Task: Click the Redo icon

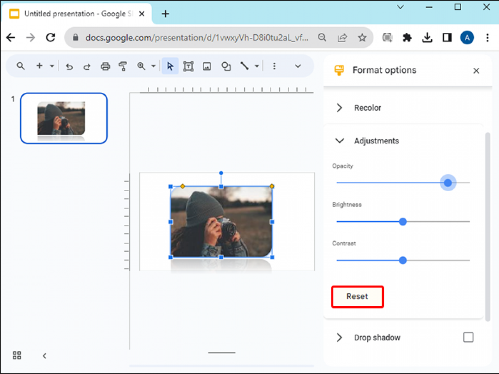Action: click(x=87, y=66)
